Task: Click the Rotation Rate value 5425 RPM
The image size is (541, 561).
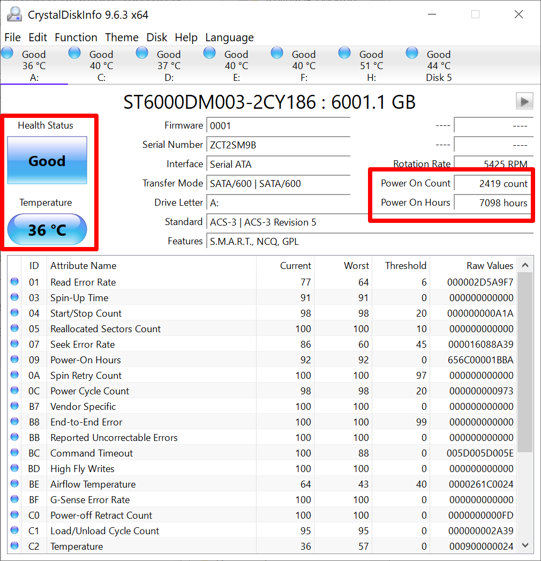Action: [x=494, y=164]
